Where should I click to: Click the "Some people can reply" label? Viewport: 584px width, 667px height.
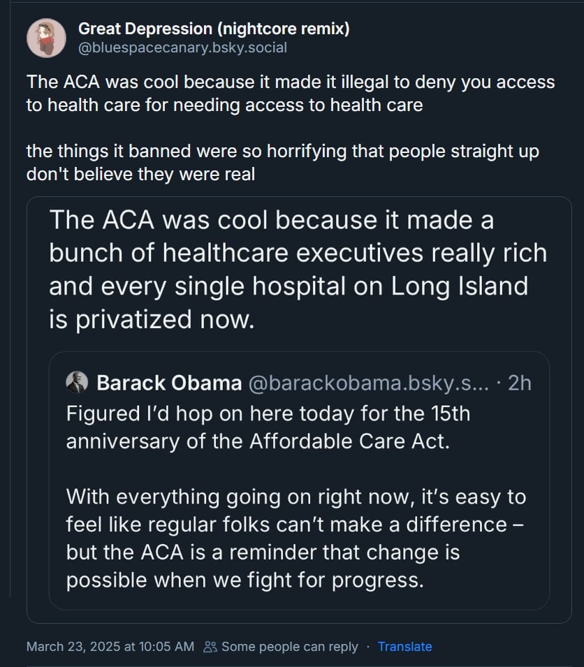(289, 647)
